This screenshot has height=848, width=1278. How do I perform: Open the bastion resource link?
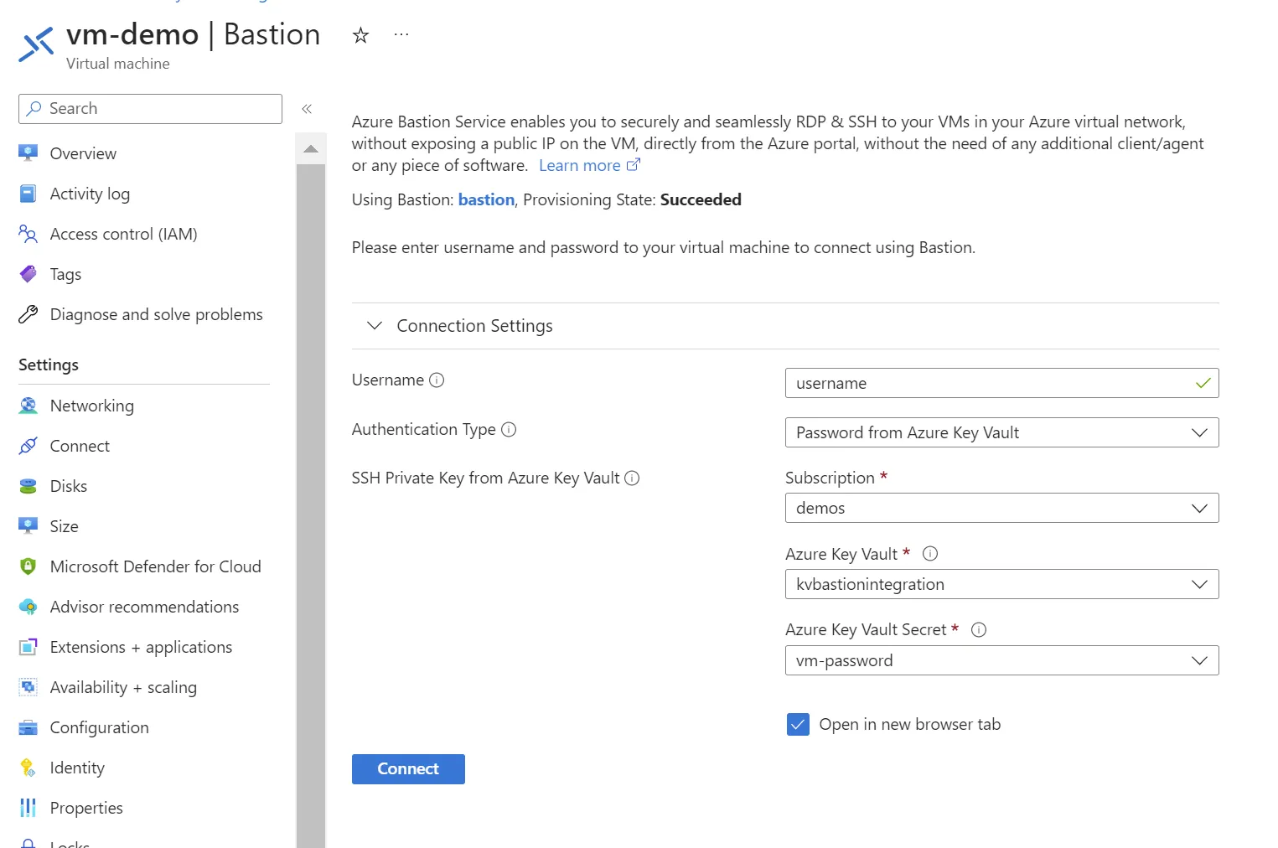tap(486, 199)
